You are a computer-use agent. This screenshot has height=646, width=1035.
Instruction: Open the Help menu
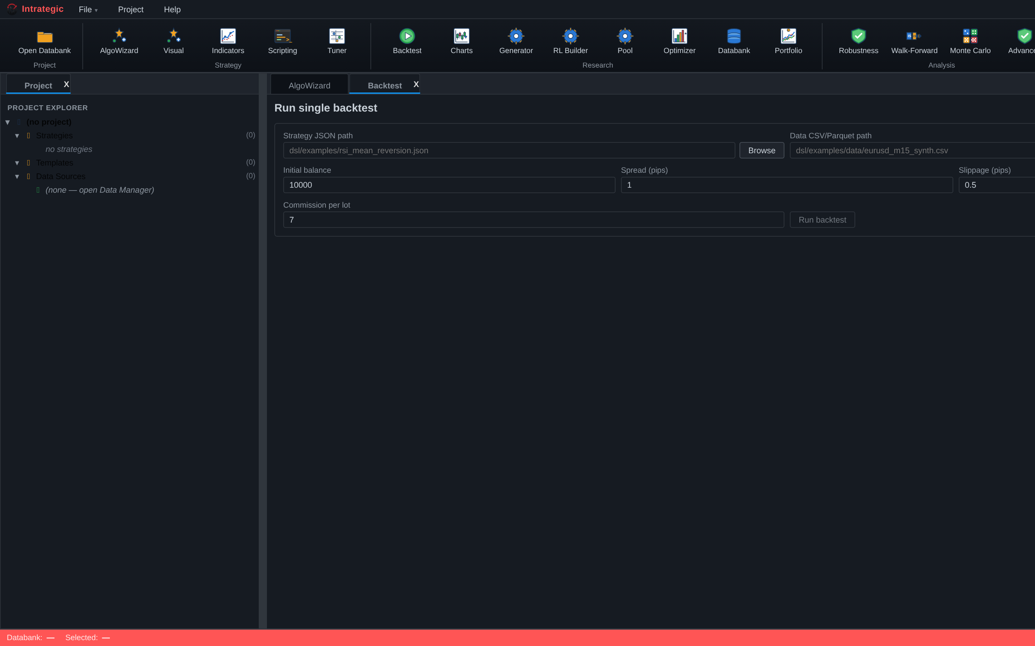tap(172, 10)
